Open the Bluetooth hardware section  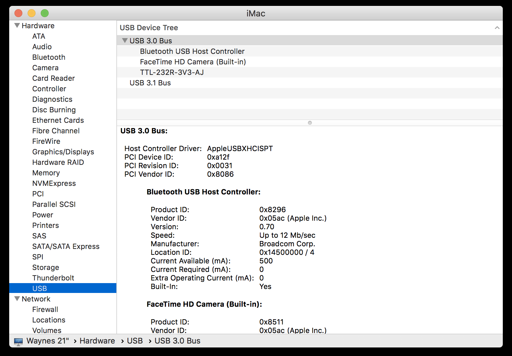click(49, 57)
